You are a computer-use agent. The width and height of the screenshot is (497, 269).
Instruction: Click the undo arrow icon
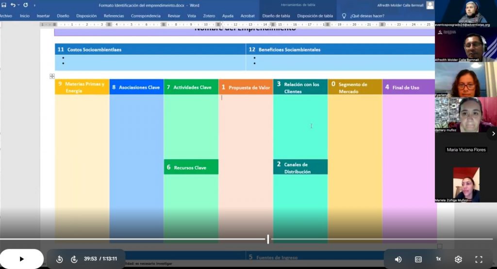[14, 5]
